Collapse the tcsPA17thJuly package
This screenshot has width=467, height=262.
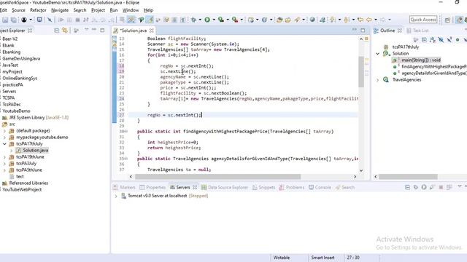click(4, 144)
